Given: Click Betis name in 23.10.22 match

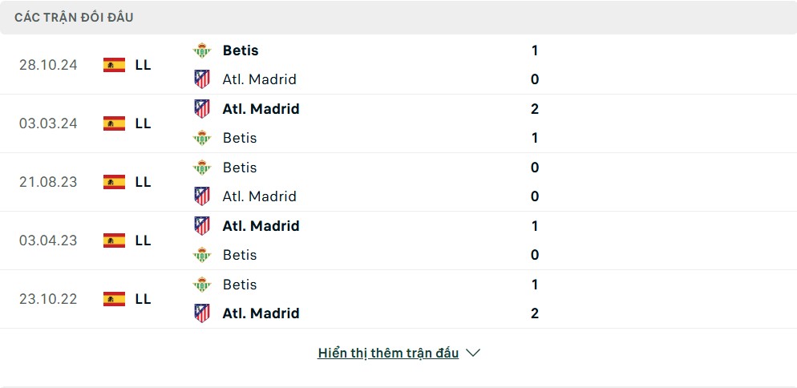Looking at the screenshot, I should [240, 285].
